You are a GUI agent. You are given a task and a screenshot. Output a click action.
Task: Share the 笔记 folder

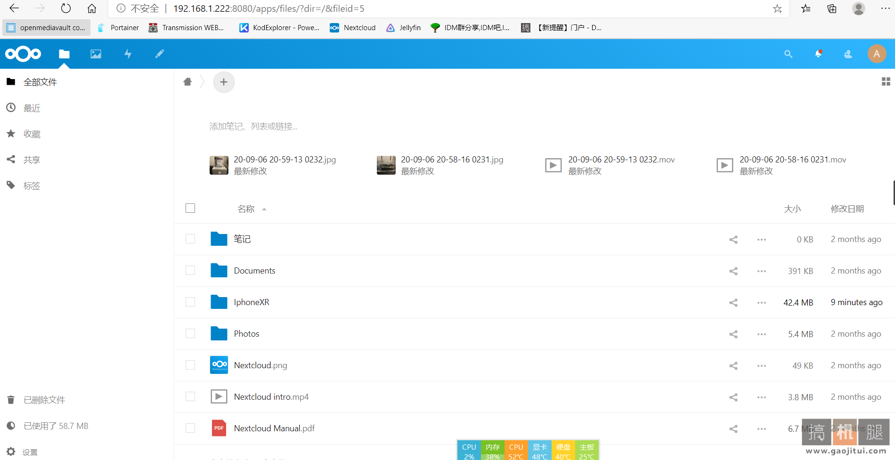pyautogui.click(x=733, y=240)
